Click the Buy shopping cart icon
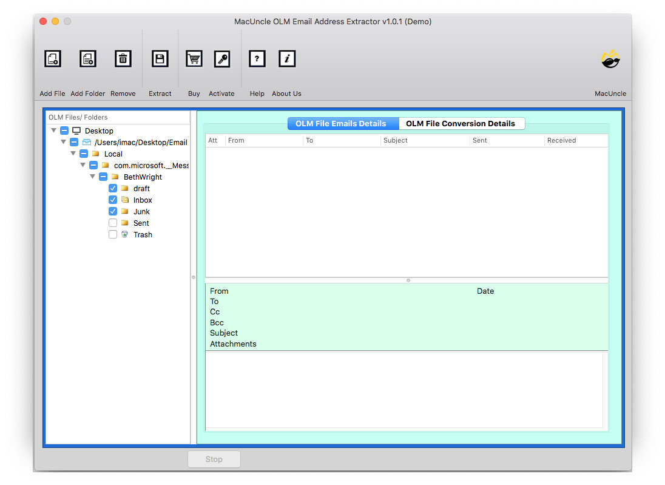This screenshot has height=485, width=665. coord(194,58)
